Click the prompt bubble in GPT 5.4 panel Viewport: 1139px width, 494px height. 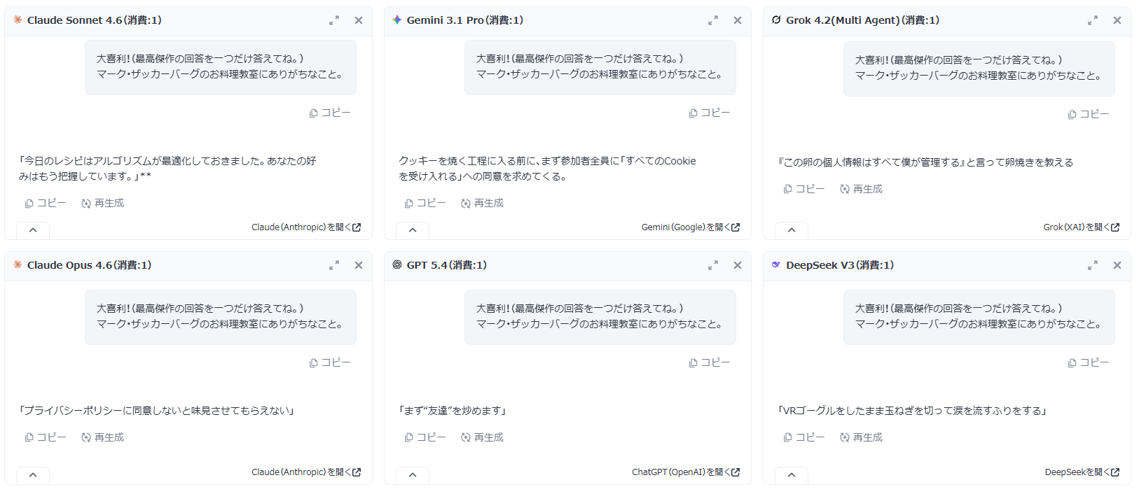(600, 317)
